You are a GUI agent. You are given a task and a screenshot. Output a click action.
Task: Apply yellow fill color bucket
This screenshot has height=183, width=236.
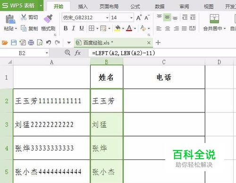tap(117, 28)
